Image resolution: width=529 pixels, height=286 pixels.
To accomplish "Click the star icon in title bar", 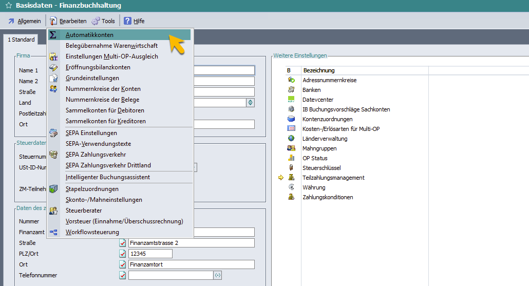I will (8, 6).
